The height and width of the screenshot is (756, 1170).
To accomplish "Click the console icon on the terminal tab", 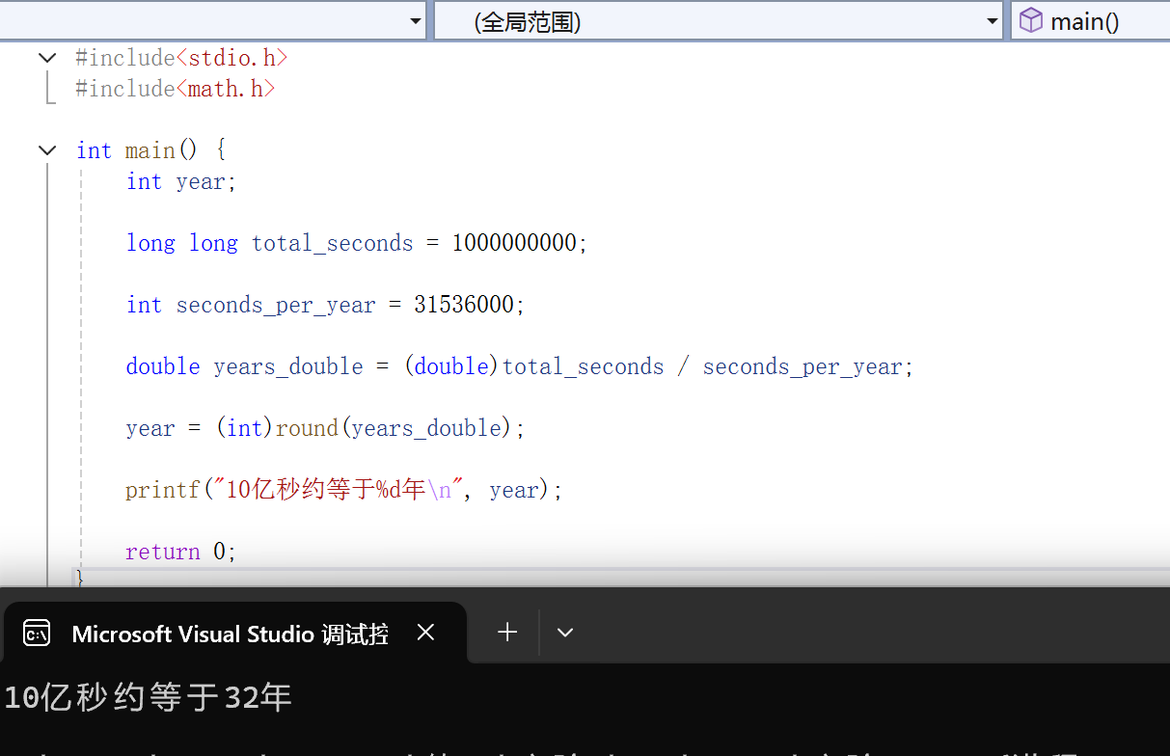I will 37,634.
